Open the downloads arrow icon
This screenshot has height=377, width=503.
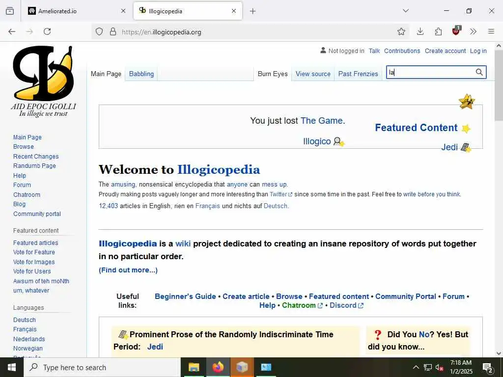tap(420, 31)
